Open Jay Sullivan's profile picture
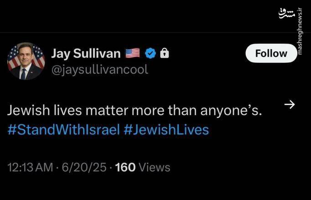Screen dimensions: 311x200 [26, 62]
